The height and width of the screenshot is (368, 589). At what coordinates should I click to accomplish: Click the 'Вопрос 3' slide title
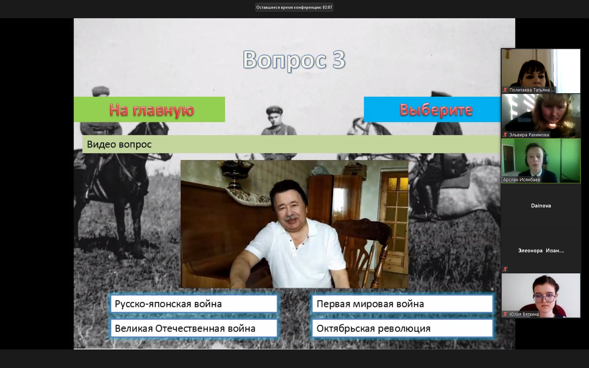click(294, 60)
